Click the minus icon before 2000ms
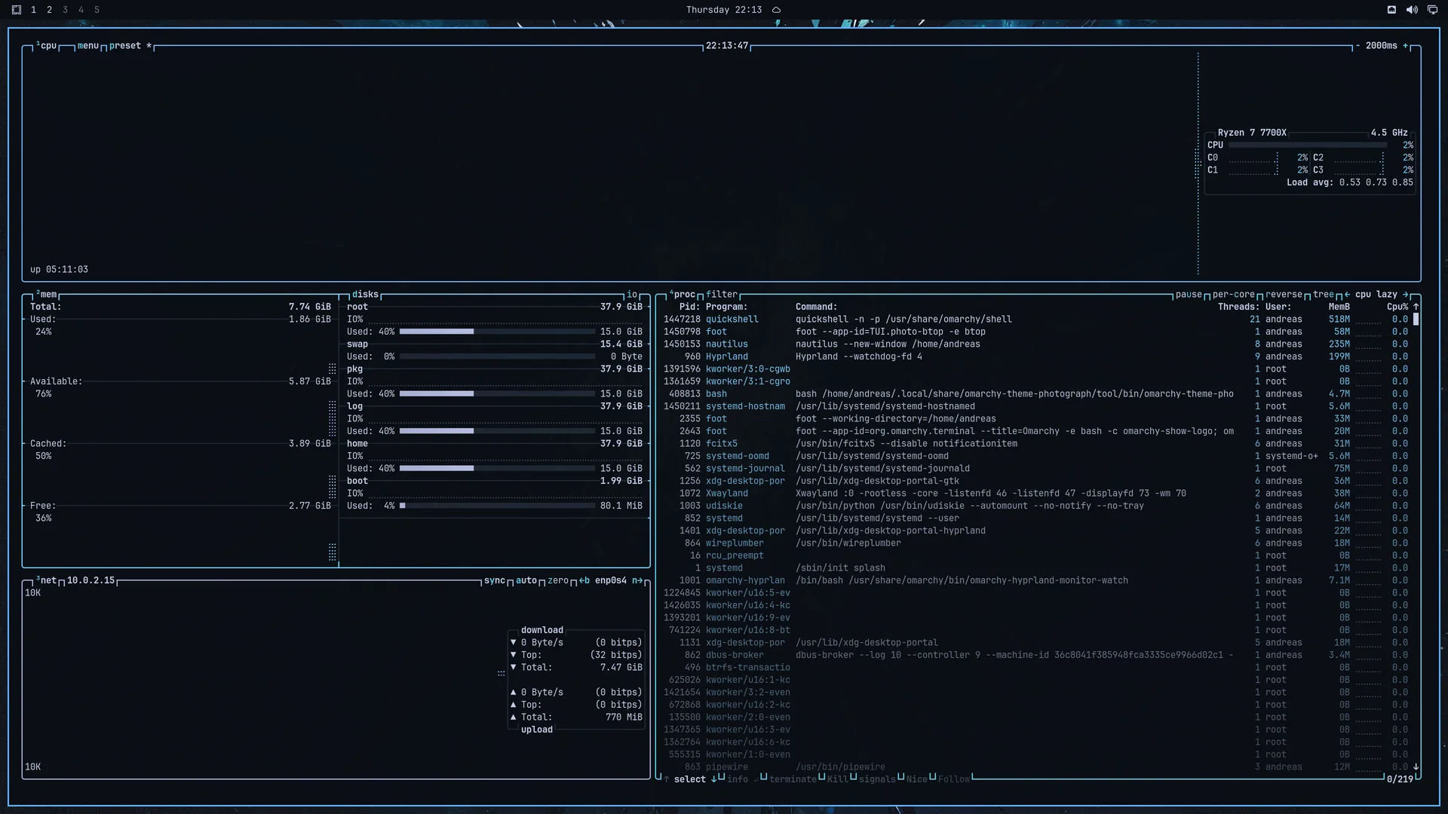This screenshot has width=1448, height=814. [1357, 46]
